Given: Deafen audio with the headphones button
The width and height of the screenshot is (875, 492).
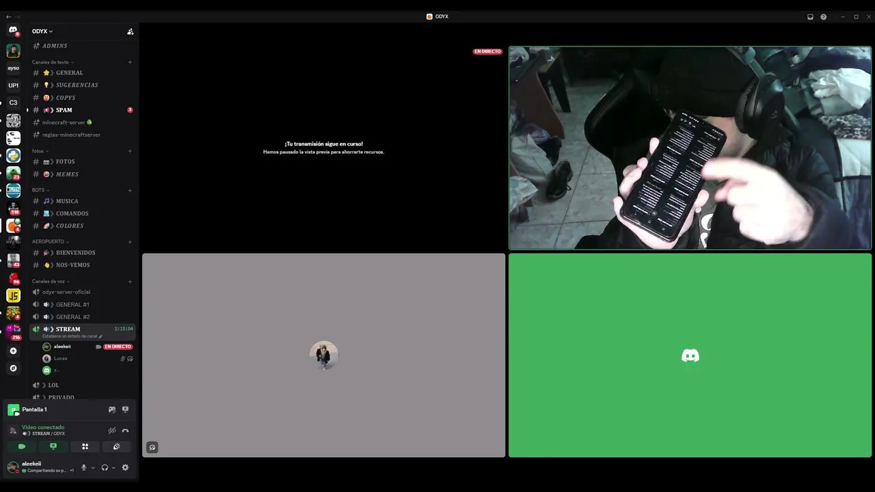Looking at the screenshot, I should 105,467.
